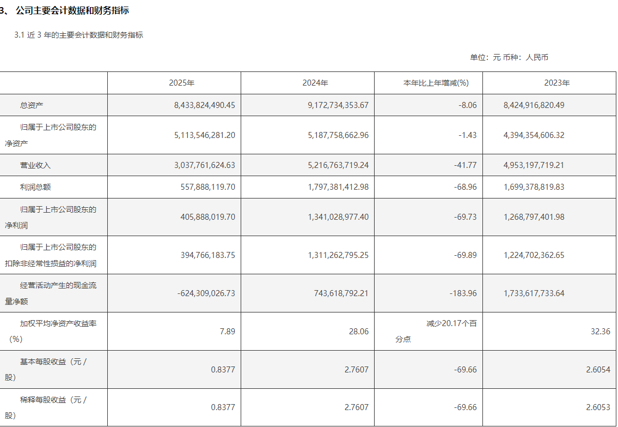Select the 营业收入 row label
The height and width of the screenshot is (427, 618).
pos(35,165)
